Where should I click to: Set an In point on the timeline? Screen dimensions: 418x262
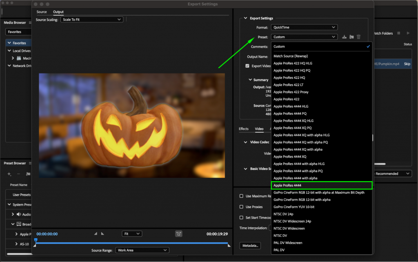pyautogui.click(x=96, y=234)
